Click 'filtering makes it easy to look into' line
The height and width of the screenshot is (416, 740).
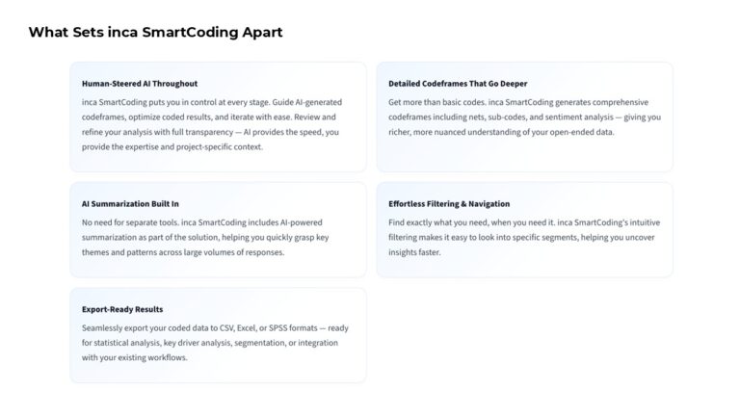point(521,237)
